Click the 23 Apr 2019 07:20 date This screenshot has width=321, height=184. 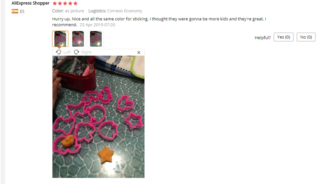tap(97, 25)
